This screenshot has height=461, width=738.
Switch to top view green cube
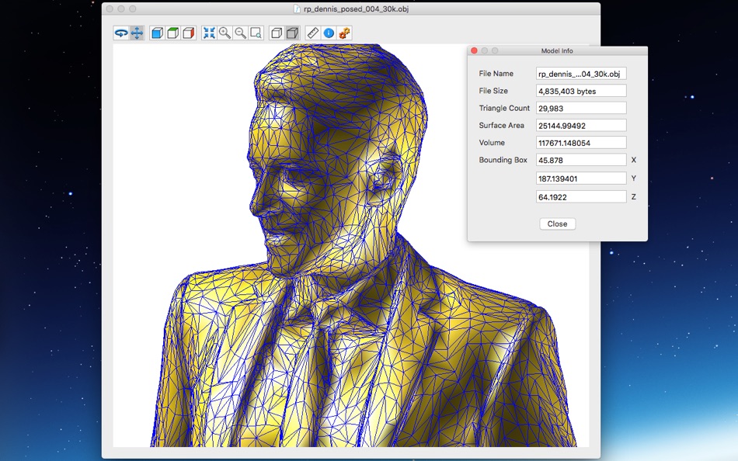click(173, 33)
